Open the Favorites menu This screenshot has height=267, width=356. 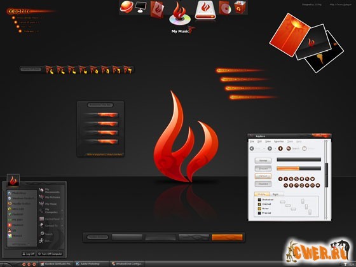click(x=279, y=141)
